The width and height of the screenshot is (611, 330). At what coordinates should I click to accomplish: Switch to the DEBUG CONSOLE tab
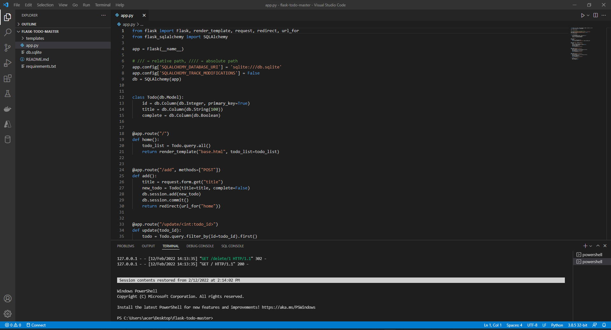(x=200, y=246)
